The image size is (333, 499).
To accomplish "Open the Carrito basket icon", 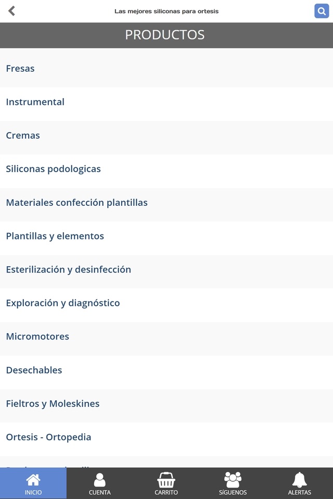I will 166,480.
